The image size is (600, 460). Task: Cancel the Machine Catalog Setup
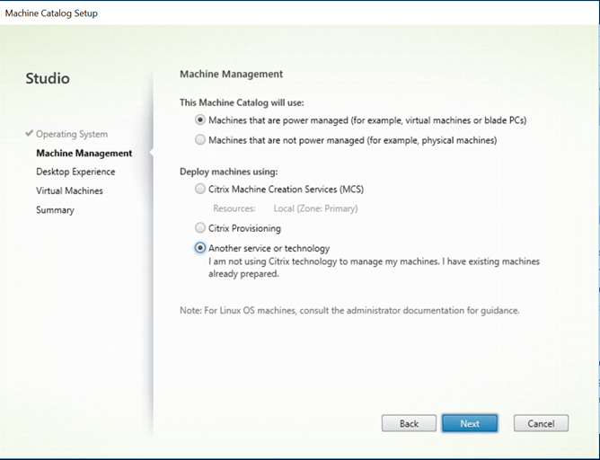(x=541, y=424)
